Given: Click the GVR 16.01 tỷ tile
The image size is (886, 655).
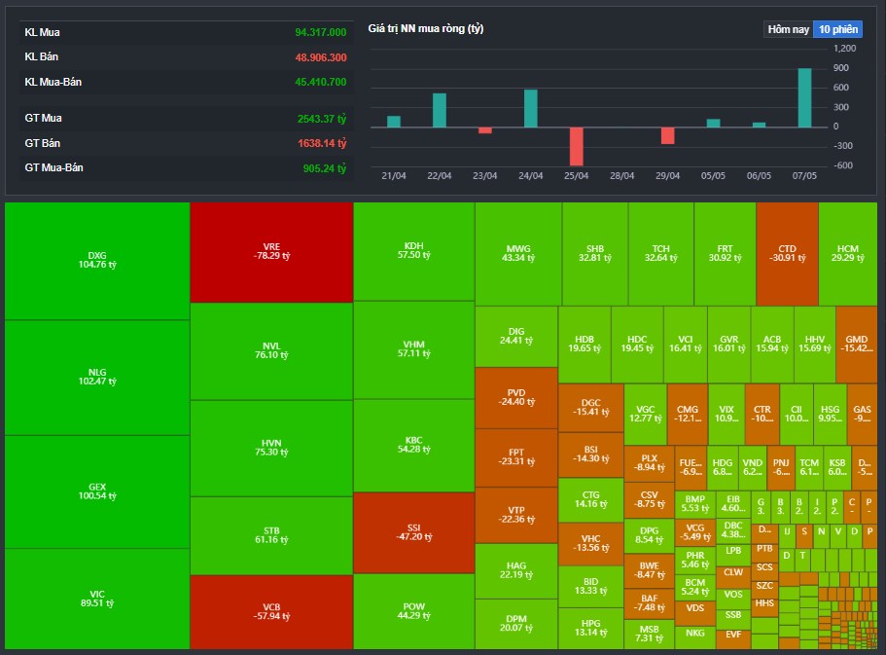Looking at the screenshot, I should (729, 345).
